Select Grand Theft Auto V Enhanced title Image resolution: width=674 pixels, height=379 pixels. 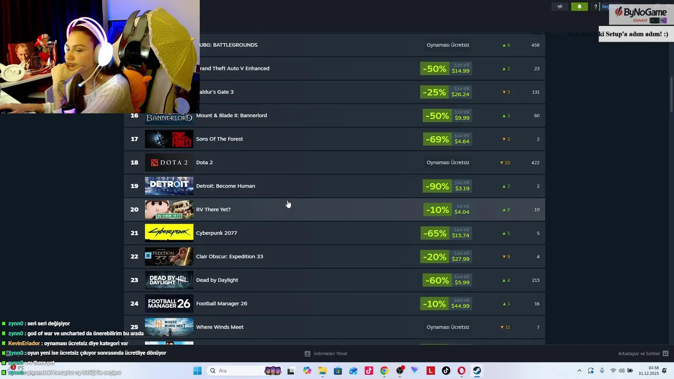point(234,68)
